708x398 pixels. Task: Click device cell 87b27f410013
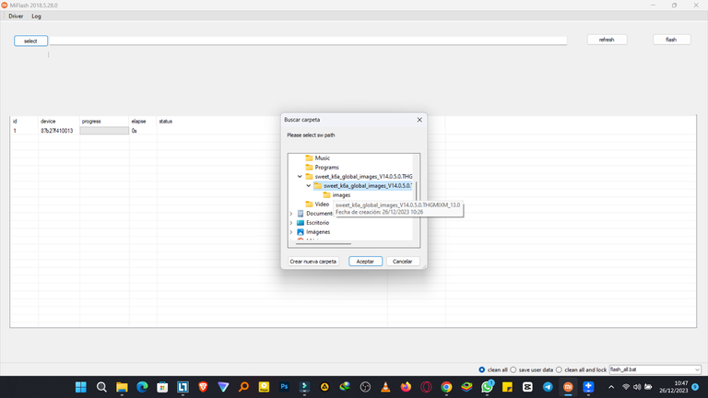point(57,131)
